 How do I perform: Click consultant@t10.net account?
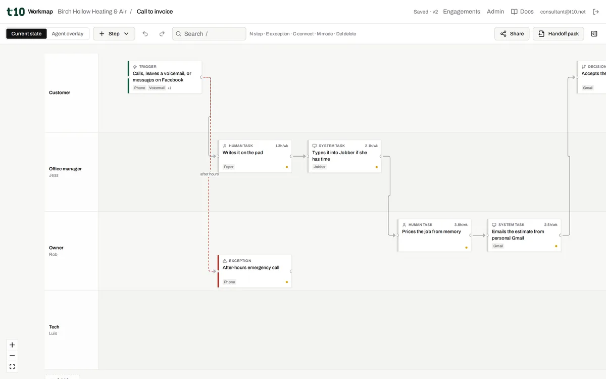[x=563, y=12]
